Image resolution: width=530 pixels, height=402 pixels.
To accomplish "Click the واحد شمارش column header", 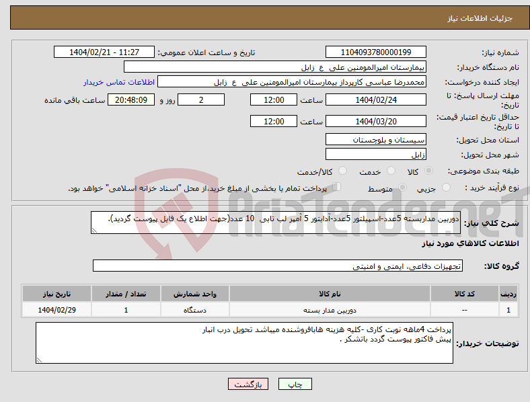I will coord(194,294).
